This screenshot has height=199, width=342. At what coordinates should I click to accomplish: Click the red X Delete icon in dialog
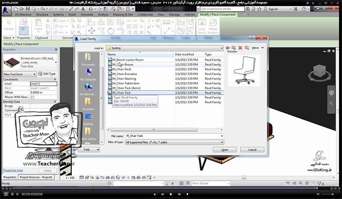[240, 48]
